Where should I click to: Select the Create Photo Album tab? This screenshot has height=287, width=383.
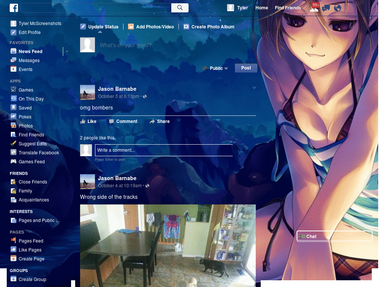209,27
